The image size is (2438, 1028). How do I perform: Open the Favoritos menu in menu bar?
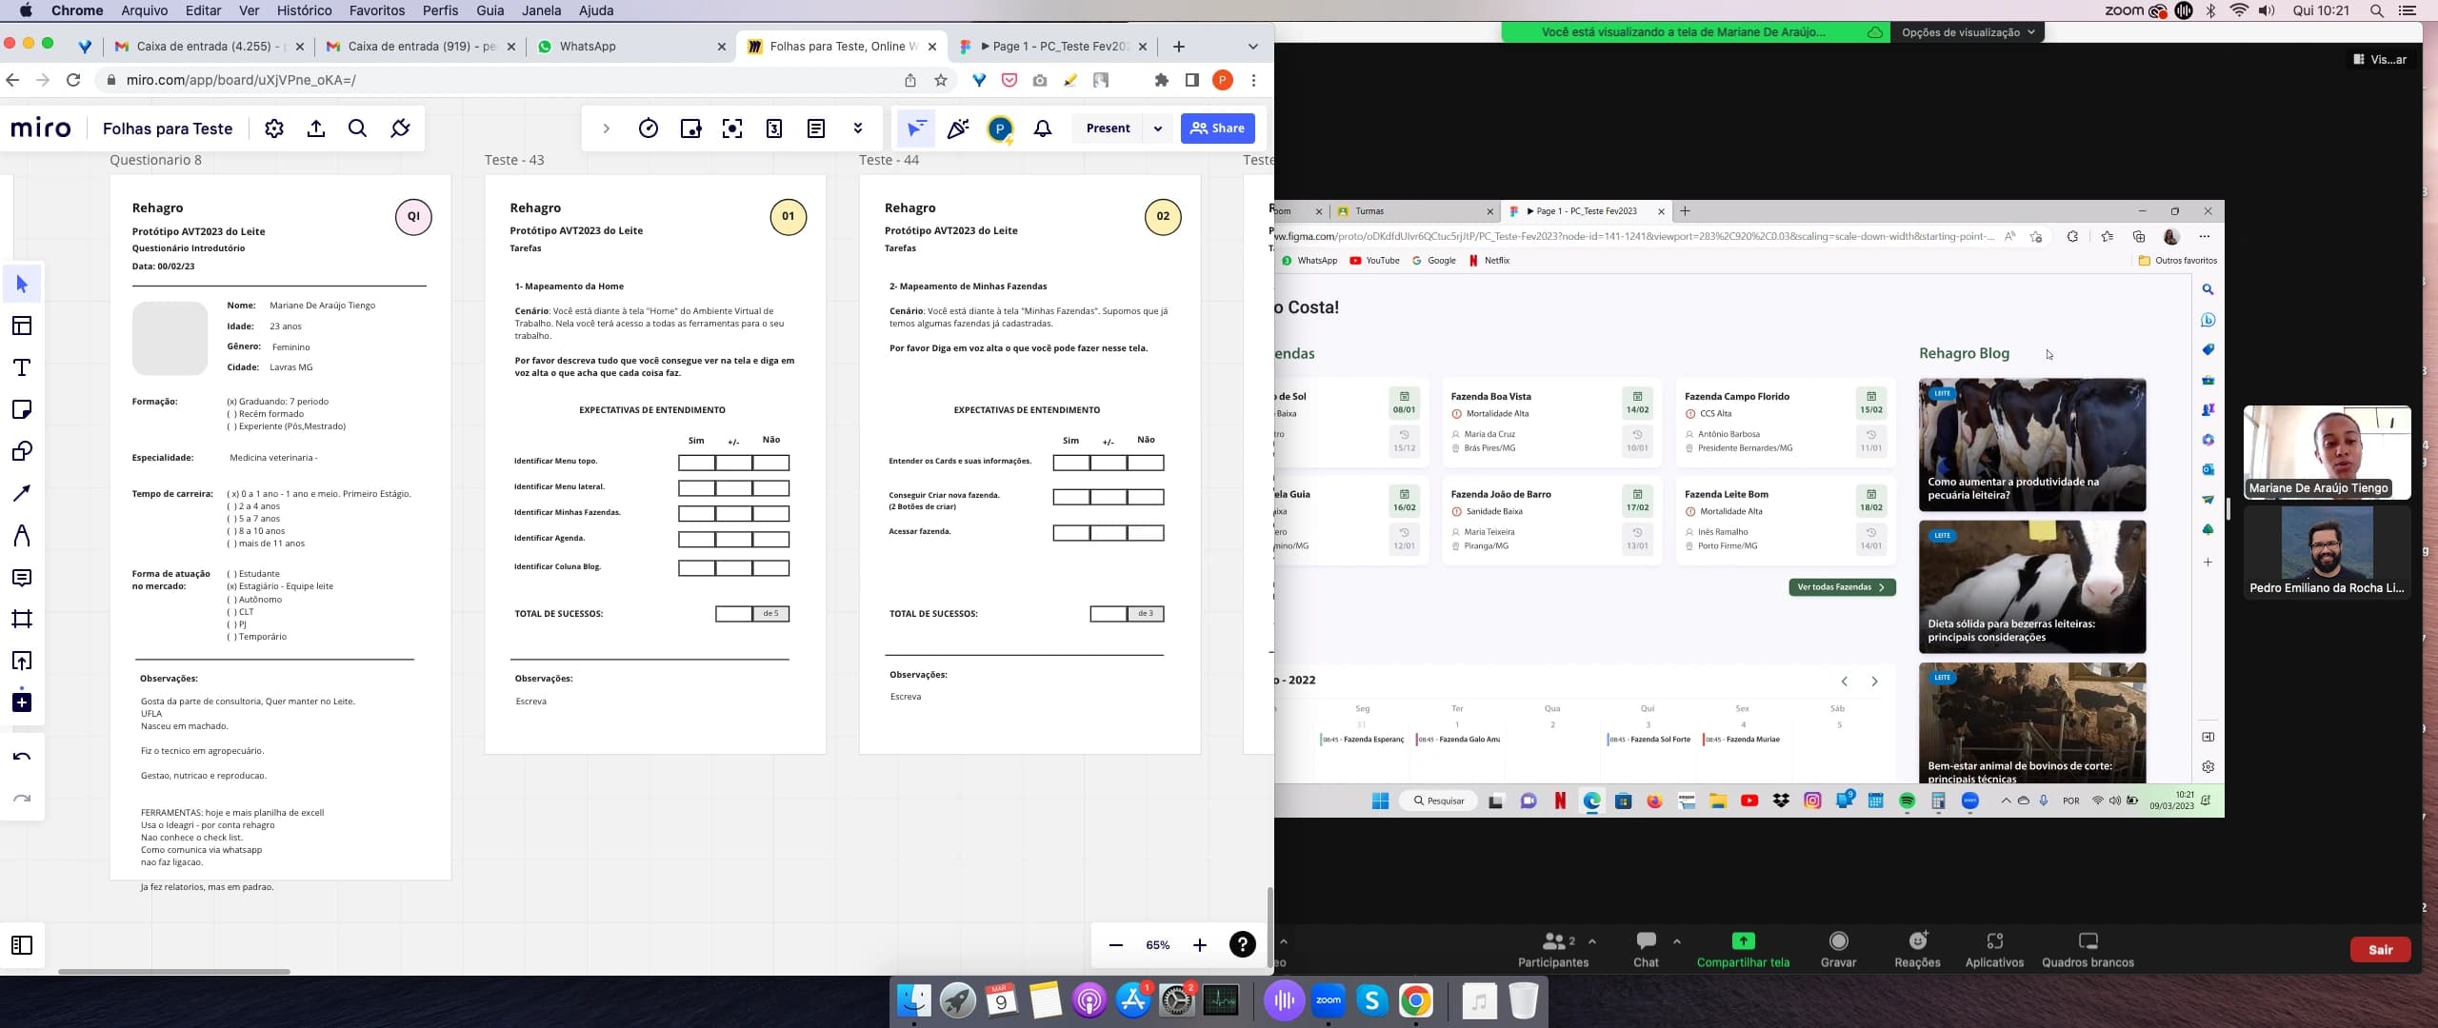[377, 10]
